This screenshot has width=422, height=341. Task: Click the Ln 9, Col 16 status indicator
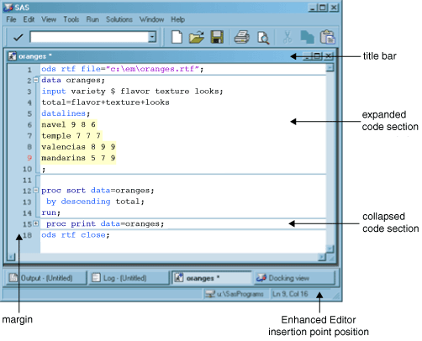coord(290,294)
